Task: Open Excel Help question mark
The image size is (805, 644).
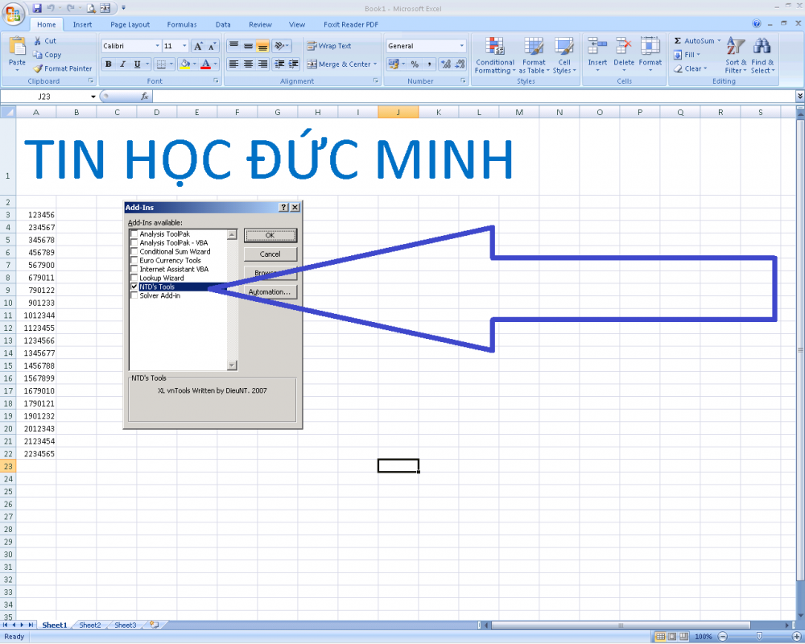Action: [756, 23]
